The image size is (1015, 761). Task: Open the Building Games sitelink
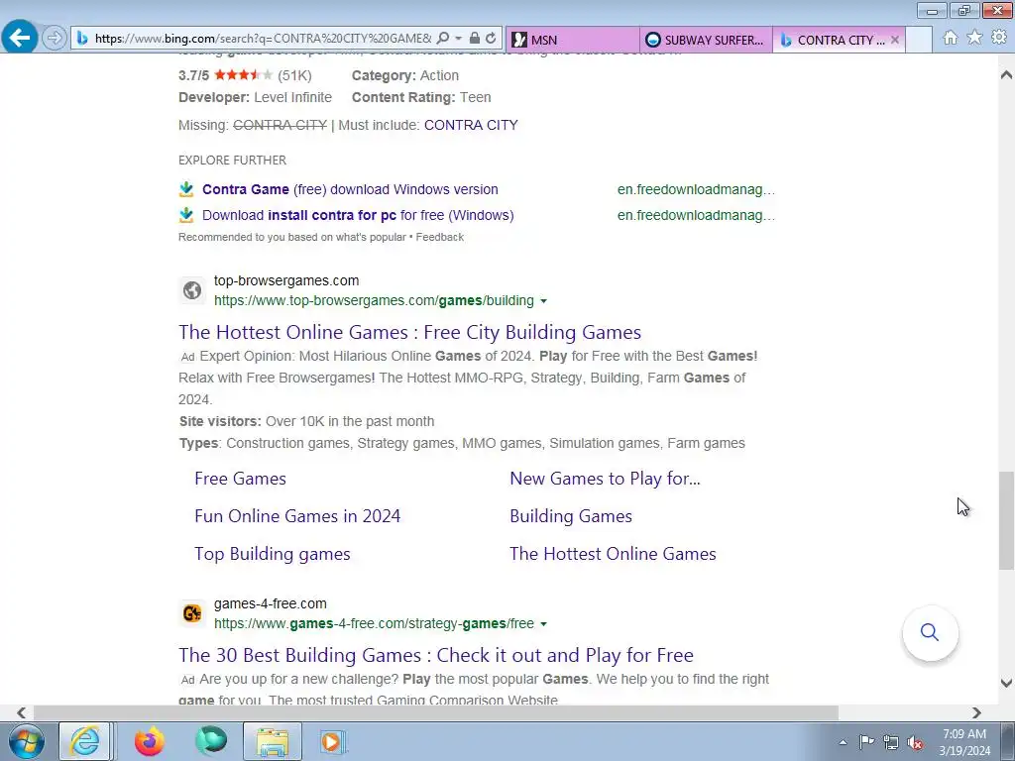(571, 515)
